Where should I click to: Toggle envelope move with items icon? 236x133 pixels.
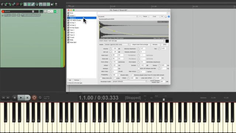pos(41,4)
